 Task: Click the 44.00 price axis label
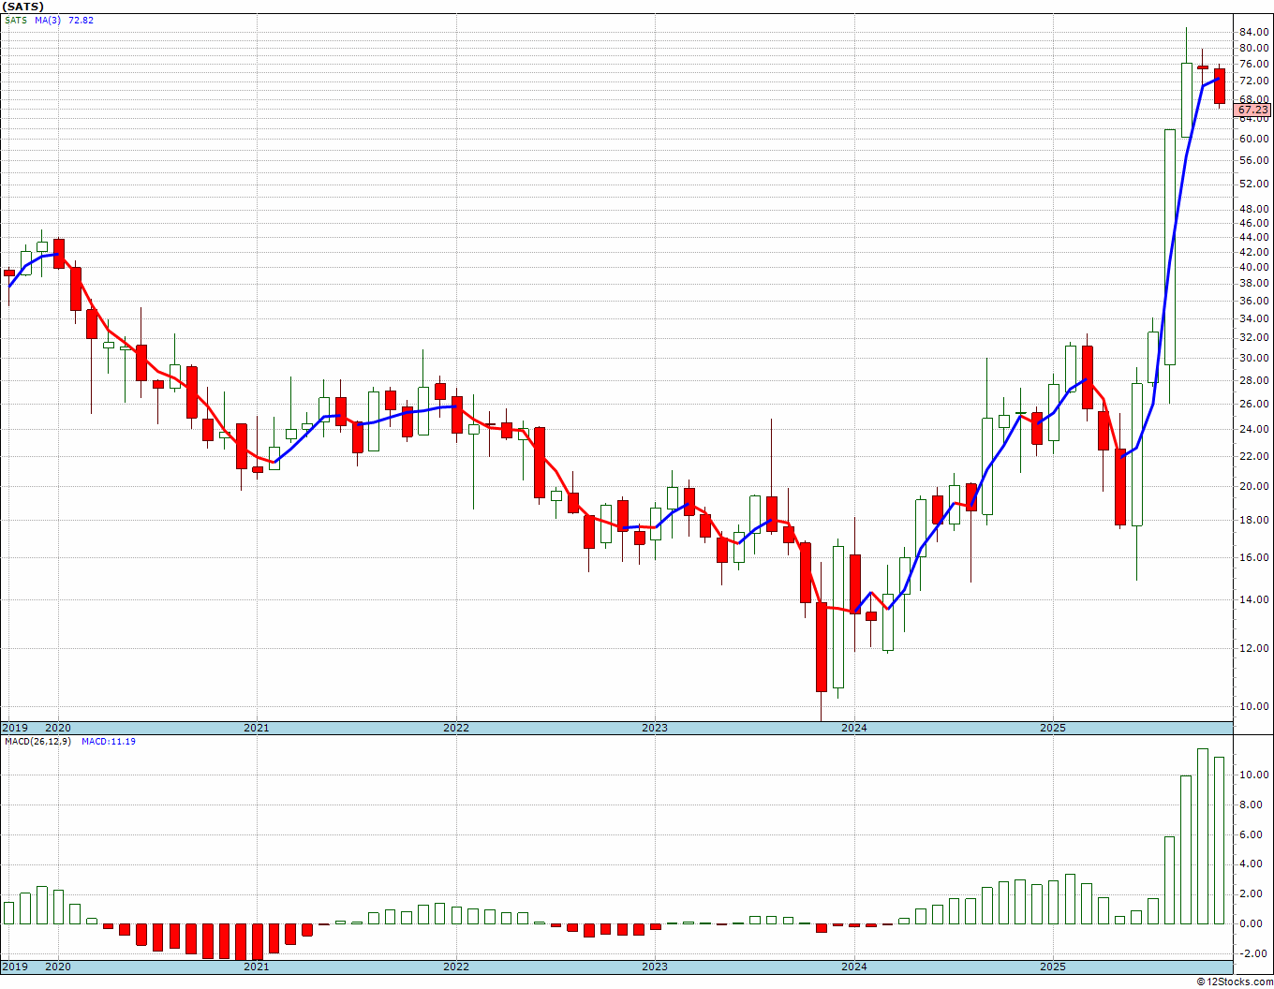coord(1253,238)
